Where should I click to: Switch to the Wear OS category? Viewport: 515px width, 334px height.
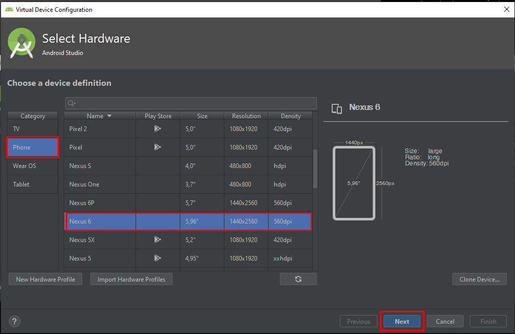tap(33, 166)
